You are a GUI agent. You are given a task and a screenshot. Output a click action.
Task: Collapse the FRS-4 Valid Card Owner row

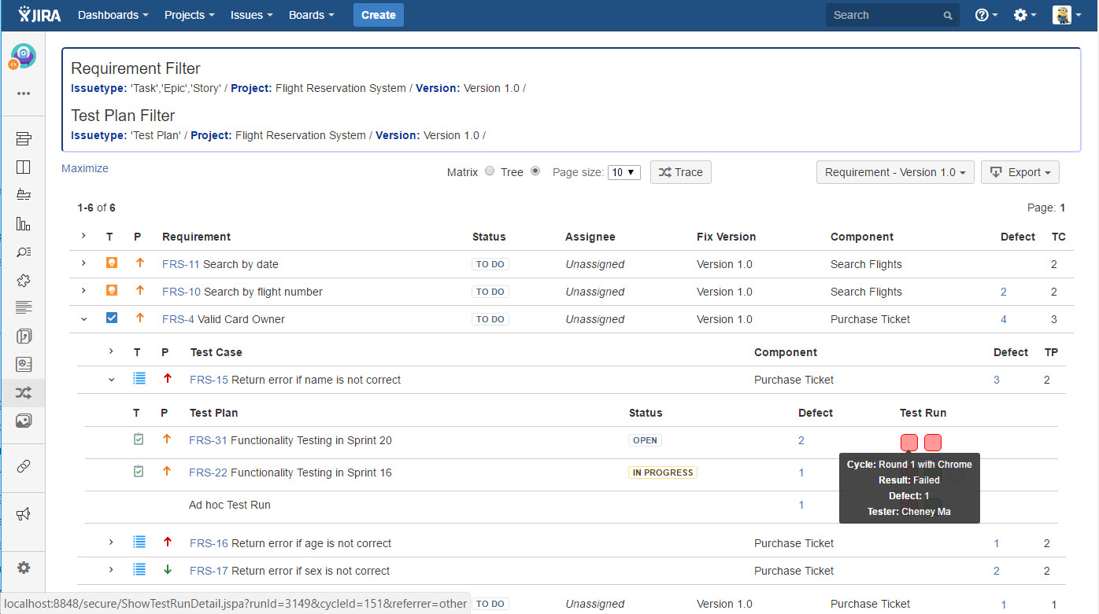click(83, 319)
